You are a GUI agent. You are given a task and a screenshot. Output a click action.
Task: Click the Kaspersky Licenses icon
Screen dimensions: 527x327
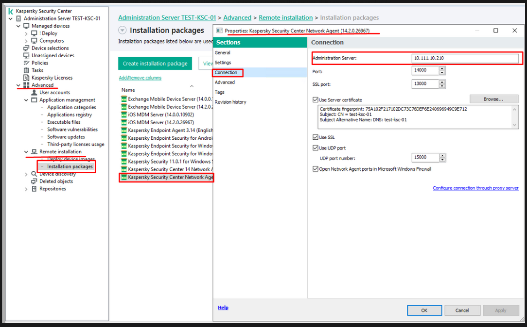point(27,78)
